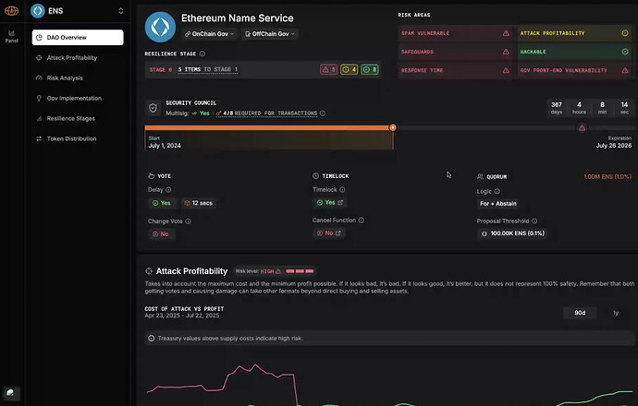Click the expiration warning marker on timeline

pos(583,128)
